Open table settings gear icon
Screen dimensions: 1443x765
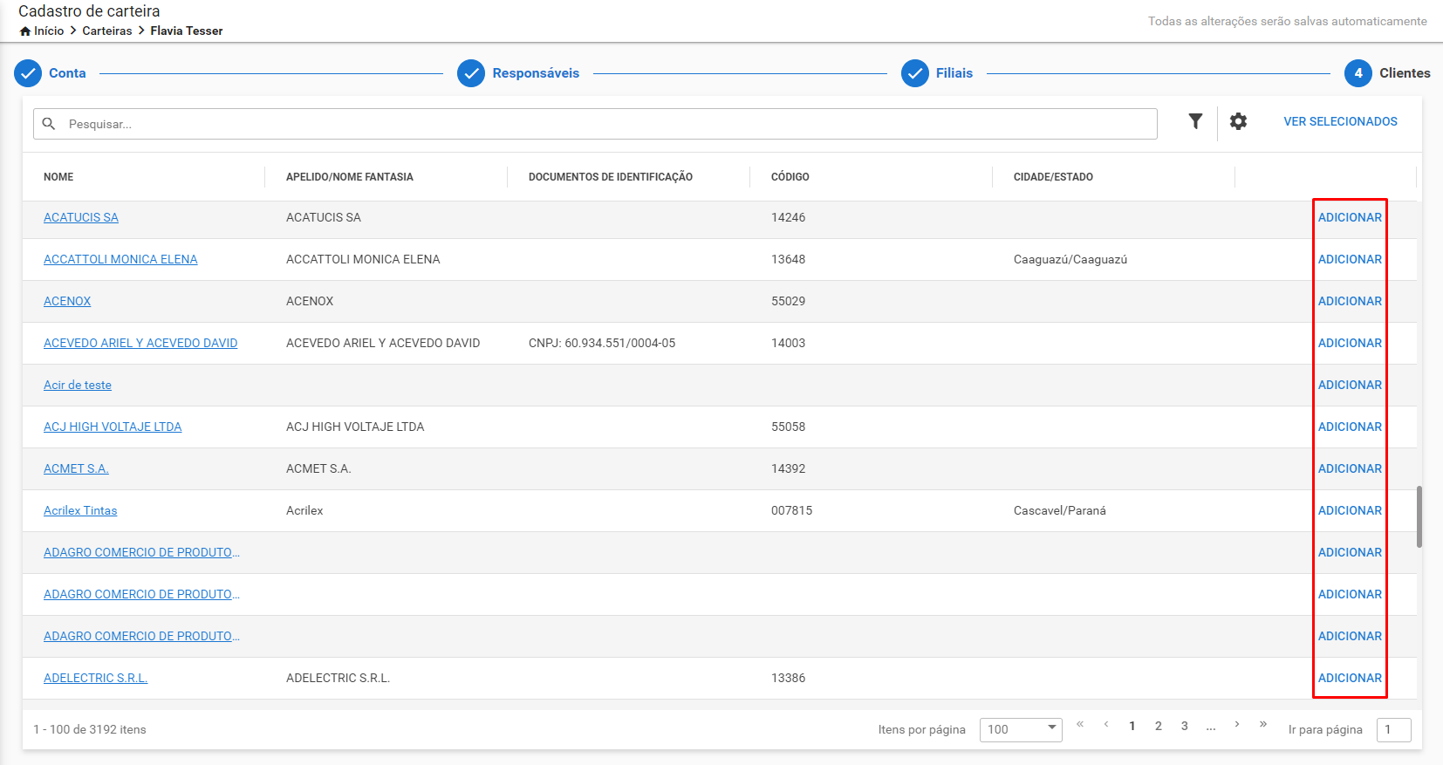click(1238, 121)
